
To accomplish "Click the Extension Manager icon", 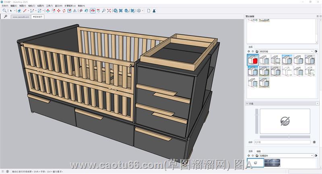I will (133, 11).
